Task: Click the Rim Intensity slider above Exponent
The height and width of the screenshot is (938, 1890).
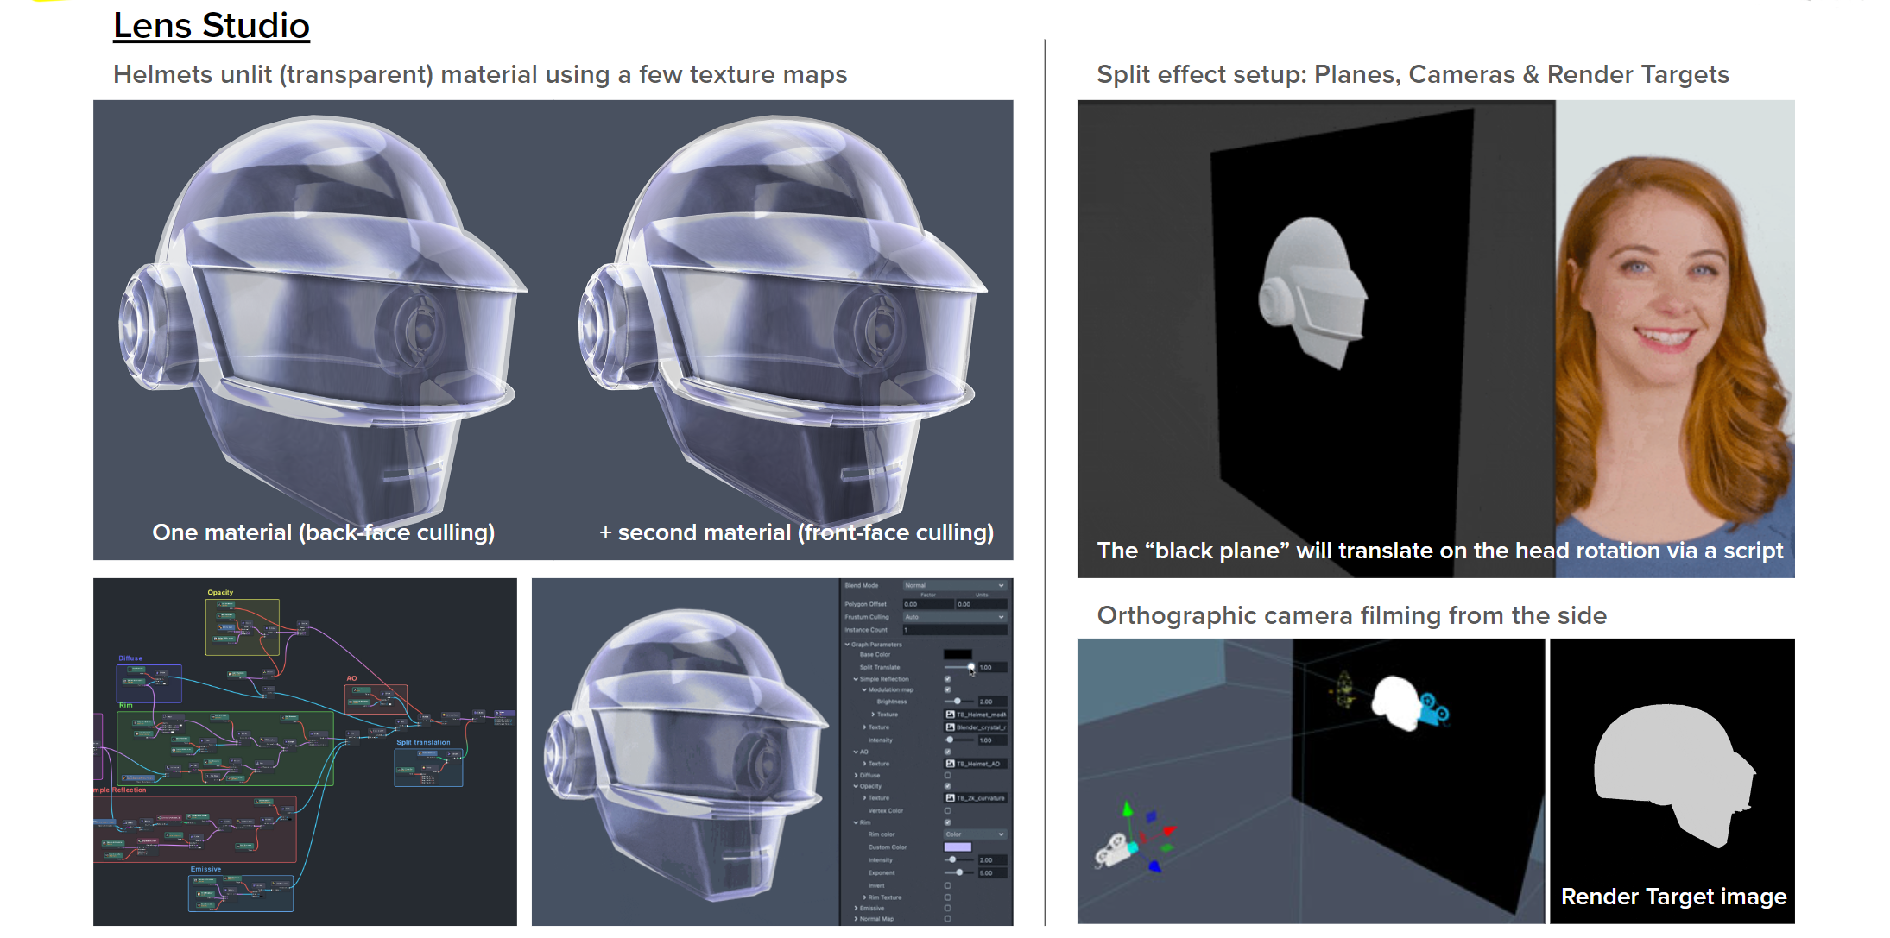Action: pos(959,859)
